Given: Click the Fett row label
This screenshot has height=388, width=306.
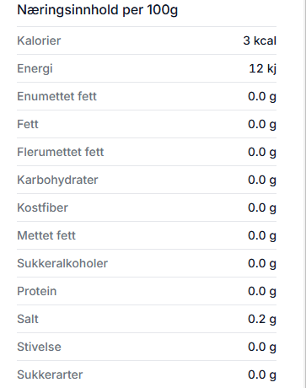Looking at the screenshot, I should (x=28, y=124).
